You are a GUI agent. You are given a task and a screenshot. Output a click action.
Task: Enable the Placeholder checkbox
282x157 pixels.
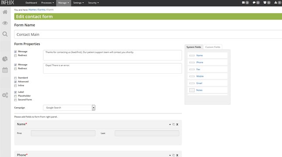[x=15, y=96]
